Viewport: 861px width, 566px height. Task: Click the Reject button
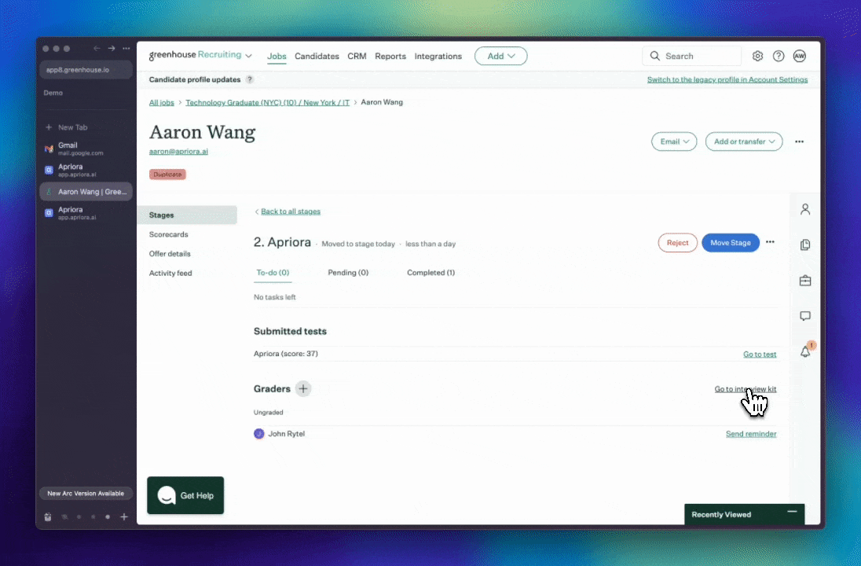(678, 242)
